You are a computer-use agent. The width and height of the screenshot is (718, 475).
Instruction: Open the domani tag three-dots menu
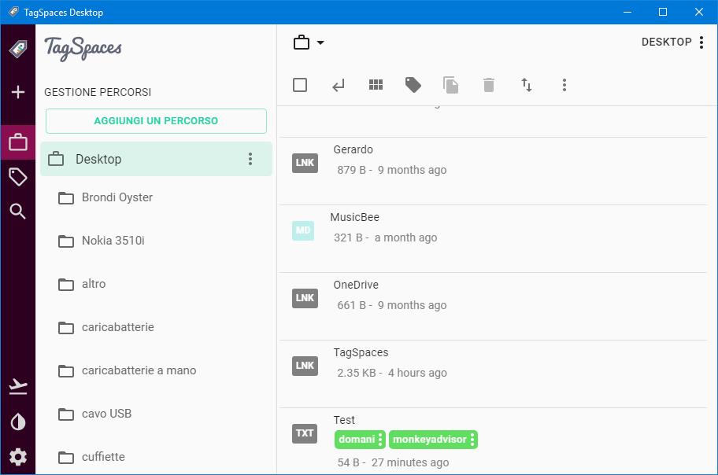pyautogui.click(x=380, y=440)
